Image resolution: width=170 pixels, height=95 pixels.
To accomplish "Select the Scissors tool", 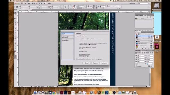I will coord(15,35).
